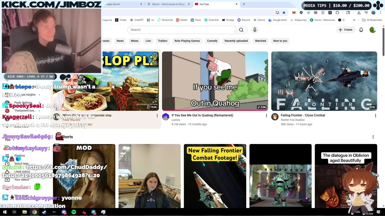This screenshot has height=216, width=385.
Task: Switch to the 'Gemini - direct access' tab
Action: pyautogui.click(x=168, y=4)
